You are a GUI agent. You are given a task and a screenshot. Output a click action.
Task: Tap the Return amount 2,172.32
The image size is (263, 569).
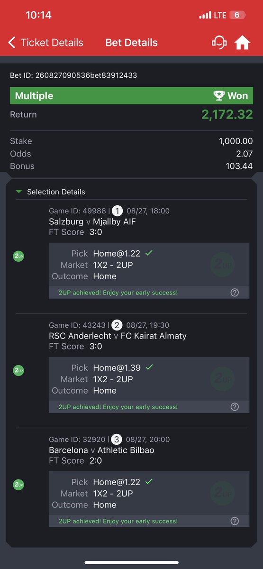point(227,114)
